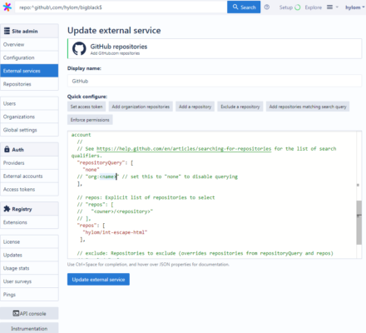The image size is (366, 333).
Task: Click Set access token quick configure
Action: [x=87, y=107]
